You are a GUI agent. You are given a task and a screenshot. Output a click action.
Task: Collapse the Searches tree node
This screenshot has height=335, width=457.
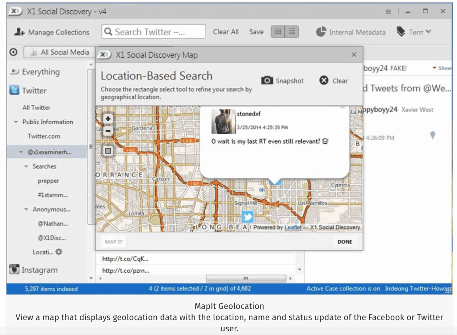coord(26,166)
